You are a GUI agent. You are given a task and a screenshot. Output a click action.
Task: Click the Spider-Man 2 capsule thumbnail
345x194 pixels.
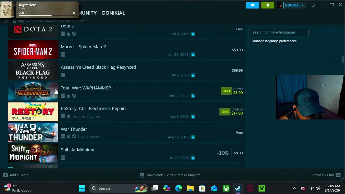tap(33, 50)
